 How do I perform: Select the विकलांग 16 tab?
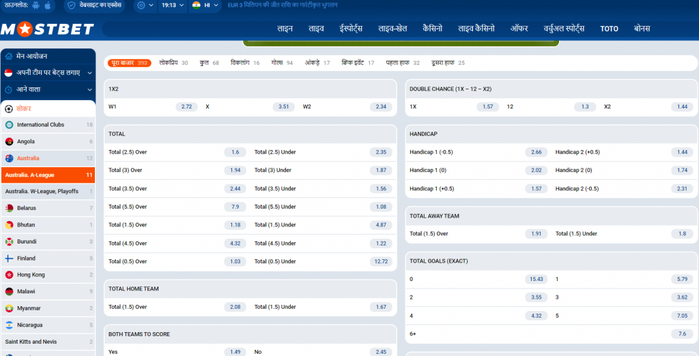[x=245, y=63]
